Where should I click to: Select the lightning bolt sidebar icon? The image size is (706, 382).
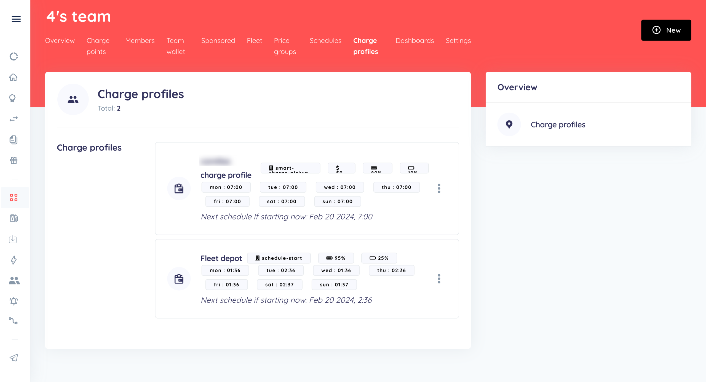click(14, 260)
